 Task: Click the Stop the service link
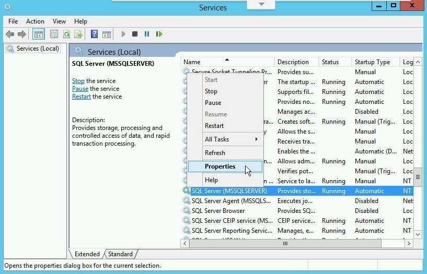coord(78,81)
